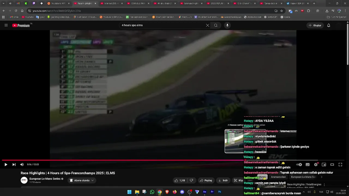349x196 pixels.
Task: Open the apps grid in bookmarks bar
Action: (x=3, y=17)
